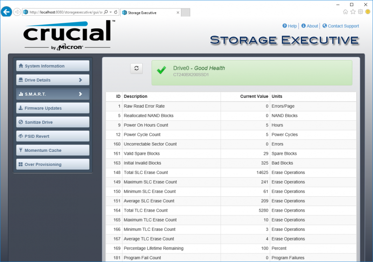Click the Help question mark icon
Image resolution: width=373 pixels, height=262 pixels.
tap(284, 26)
